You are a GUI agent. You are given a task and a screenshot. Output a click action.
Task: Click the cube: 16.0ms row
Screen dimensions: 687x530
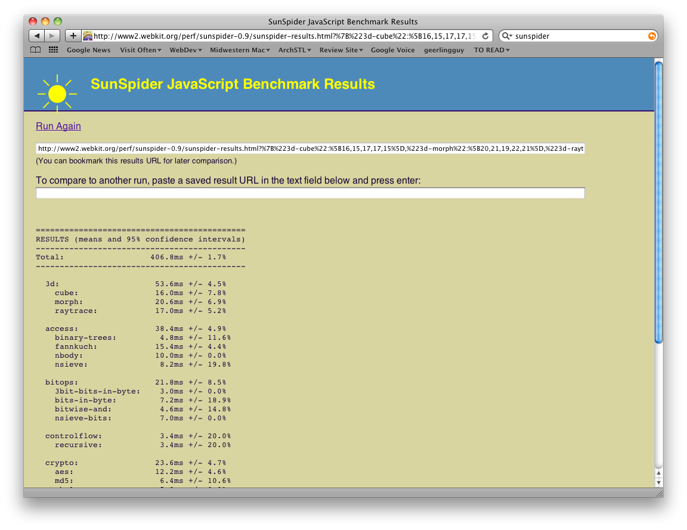pyautogui.click(x=141, y=293)
